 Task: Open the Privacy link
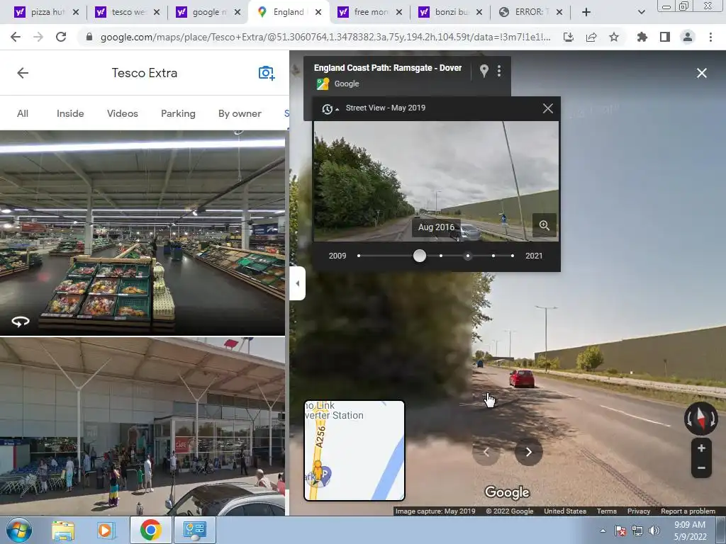639,511
